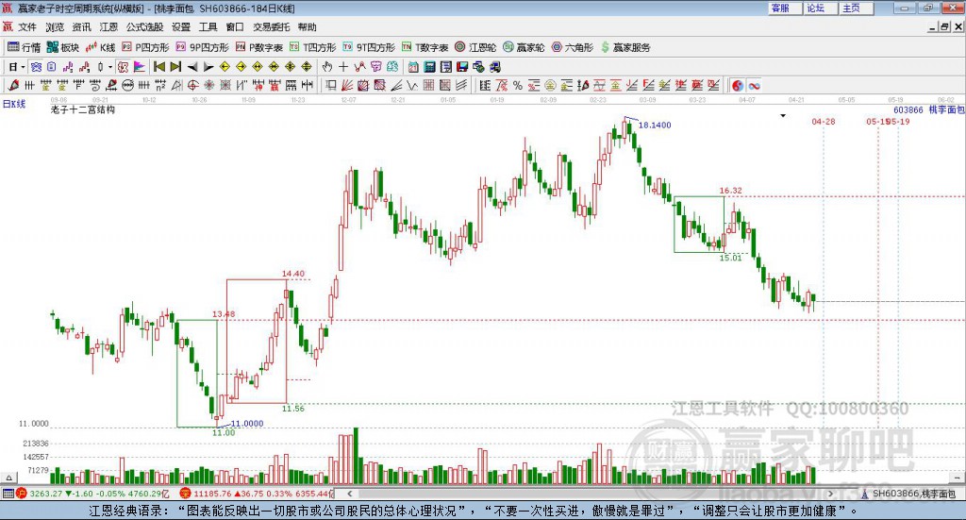Viewport: 966px width, 520px height.
Task: Select the crosshair plus cursor tool
Action: coord(343,67)
